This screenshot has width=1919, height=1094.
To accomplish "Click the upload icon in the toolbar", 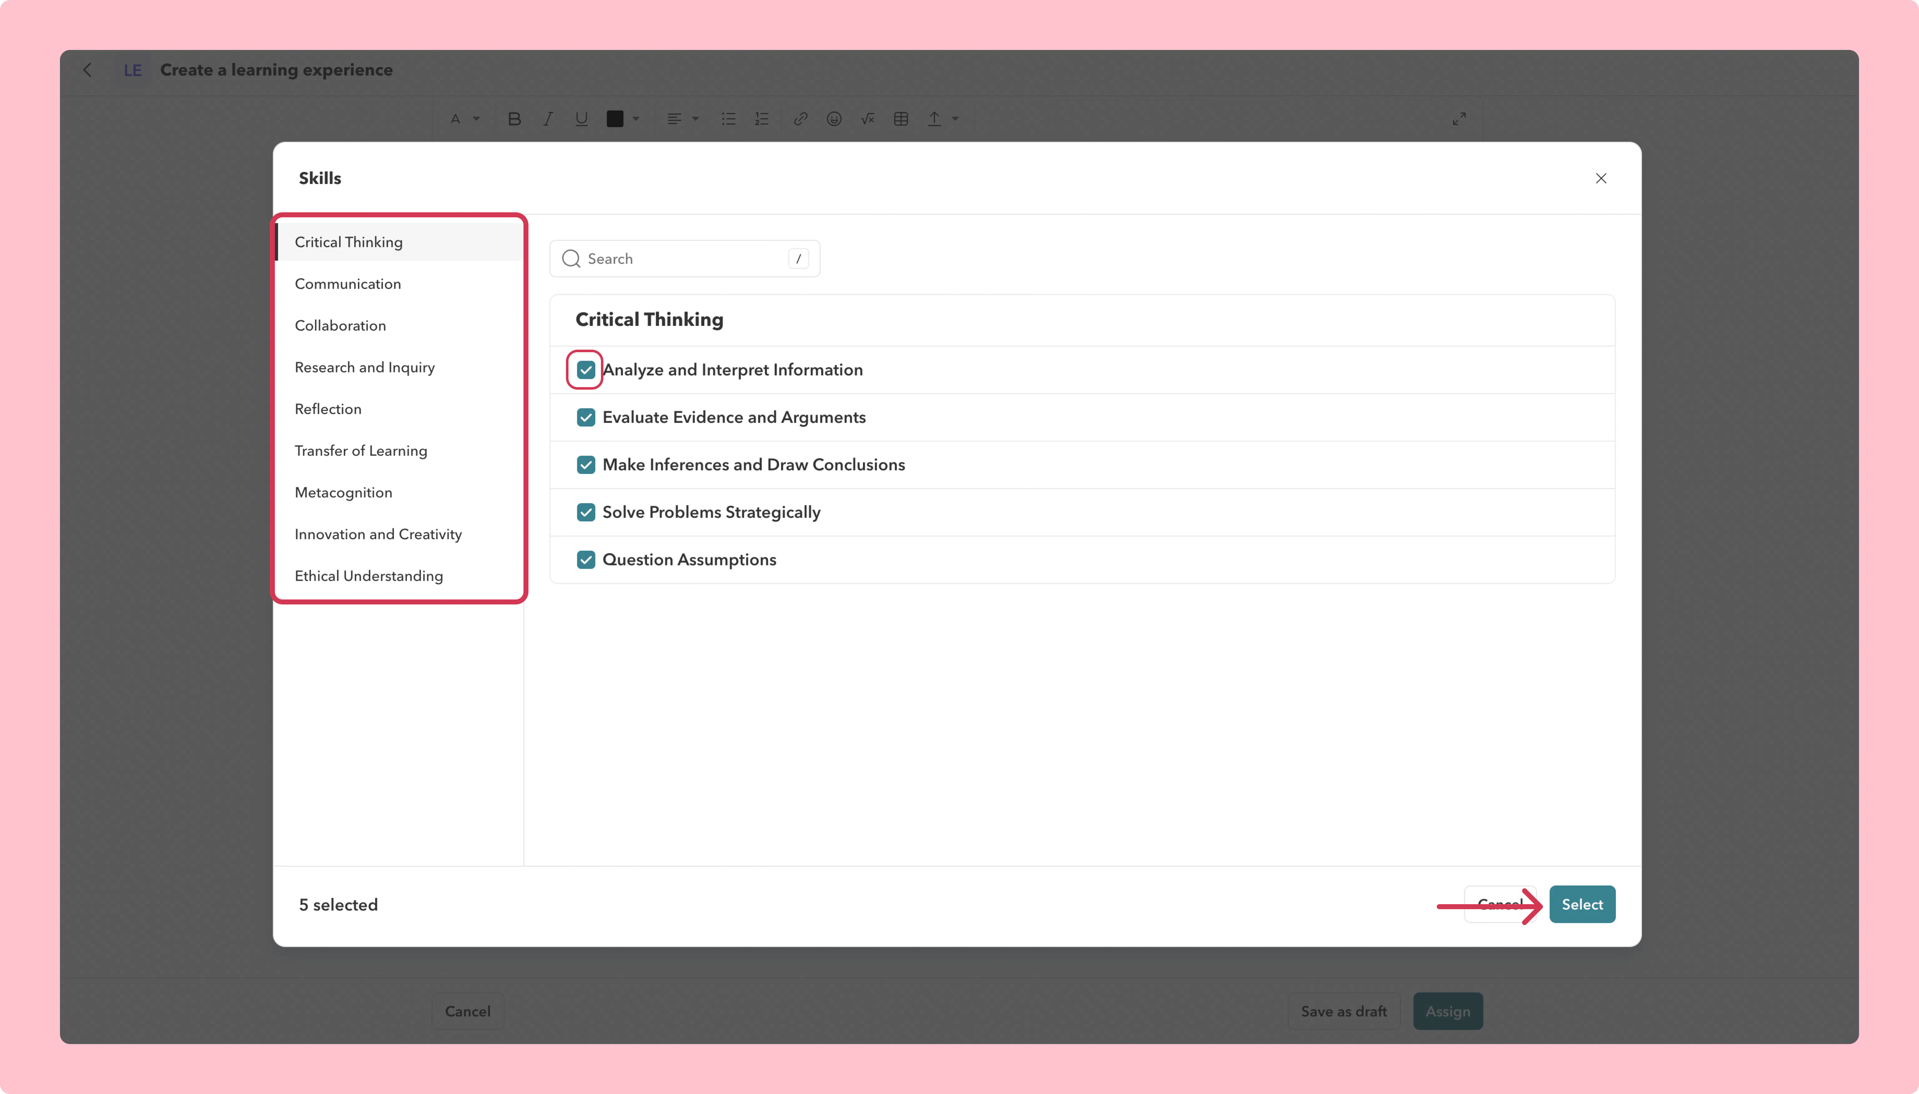I will (934, 119).
